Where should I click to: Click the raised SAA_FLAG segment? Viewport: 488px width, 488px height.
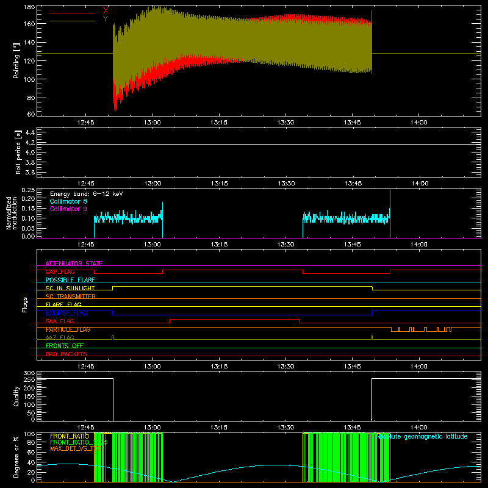(235, 319)
